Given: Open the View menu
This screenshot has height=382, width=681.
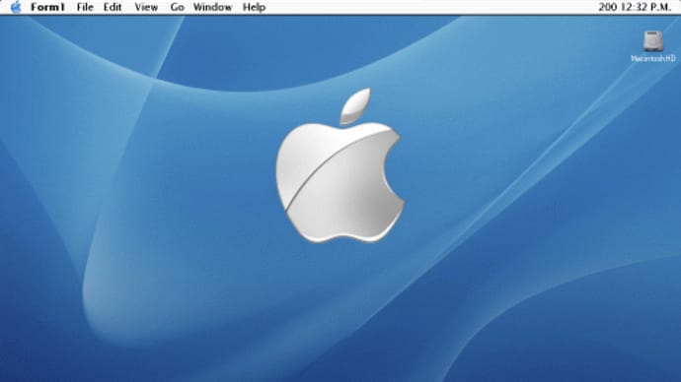Looking at the screenshot, I should pos(146,7).
